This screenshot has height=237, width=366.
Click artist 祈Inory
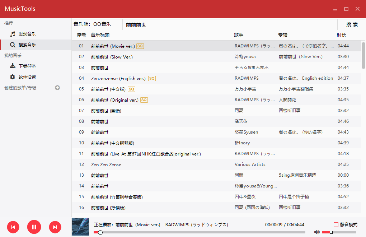coord(242,143)
